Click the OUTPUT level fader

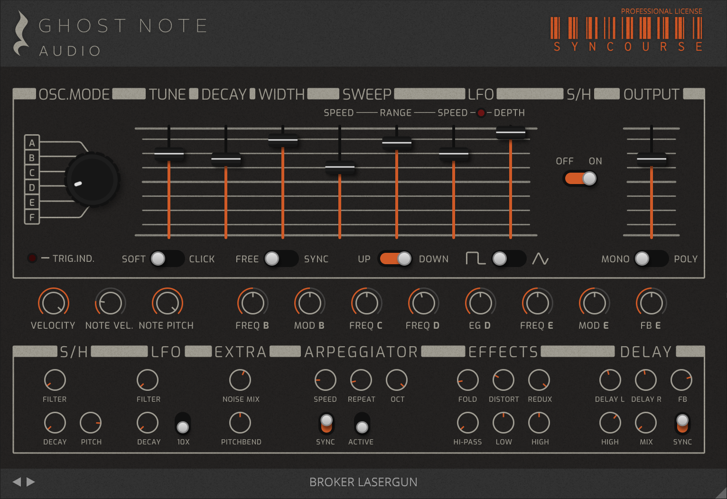[x=652, y=160]
